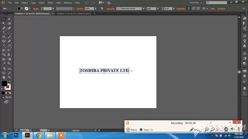The width and height of the screenshot is (248, 139).
Task: Click the black Fill swatch in toolbar
Action: [4, 83]
